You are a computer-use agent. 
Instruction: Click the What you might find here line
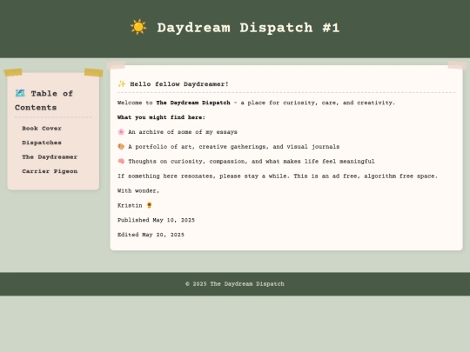pos(161,117)
